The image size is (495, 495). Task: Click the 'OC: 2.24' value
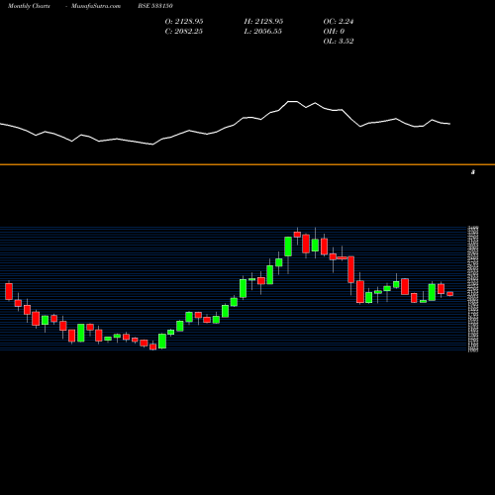tap(339, 21)
